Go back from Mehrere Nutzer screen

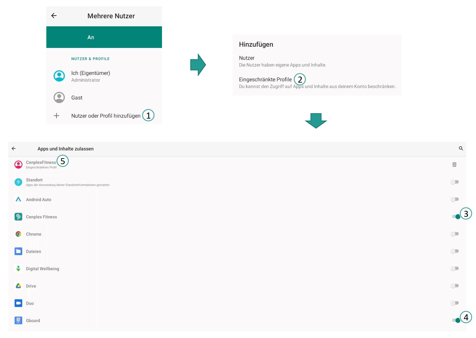click(54, 16)
